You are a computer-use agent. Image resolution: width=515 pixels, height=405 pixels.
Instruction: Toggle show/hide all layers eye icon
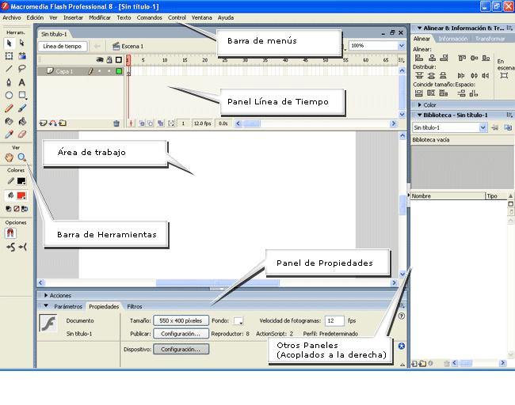100,59
